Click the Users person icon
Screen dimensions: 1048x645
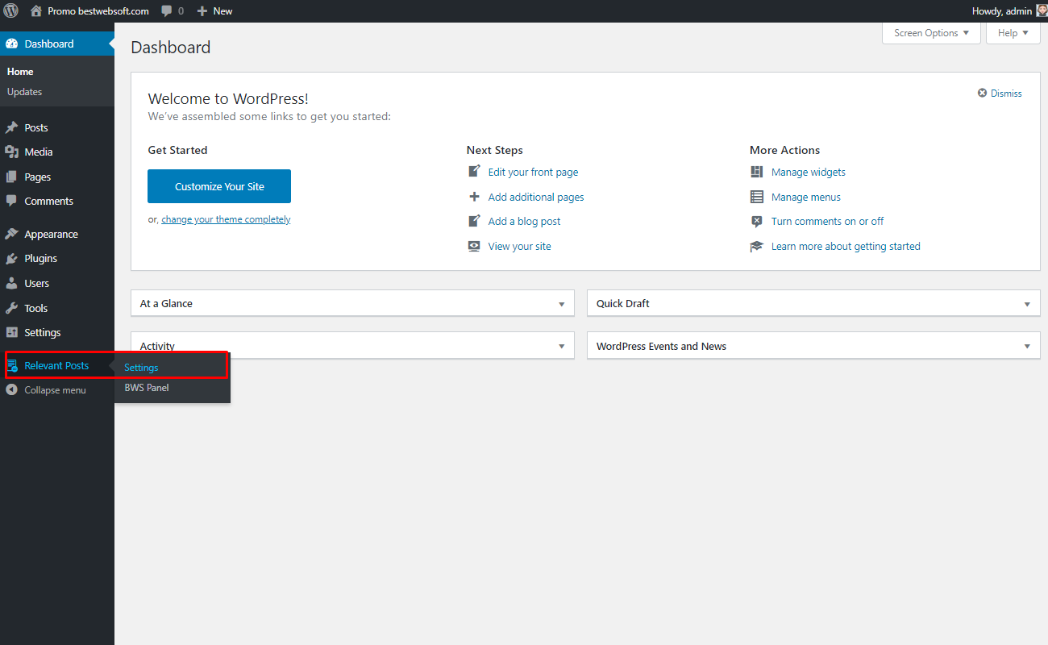[11, 283]
